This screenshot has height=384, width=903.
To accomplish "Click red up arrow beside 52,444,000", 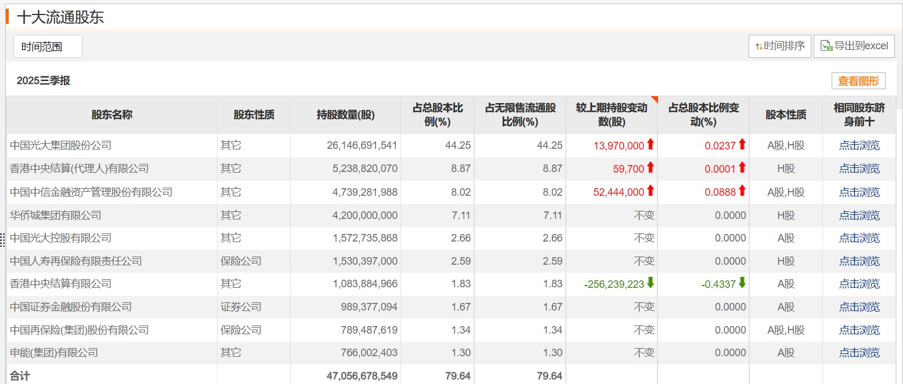I will pyautogui.click(x=651, y=191).
